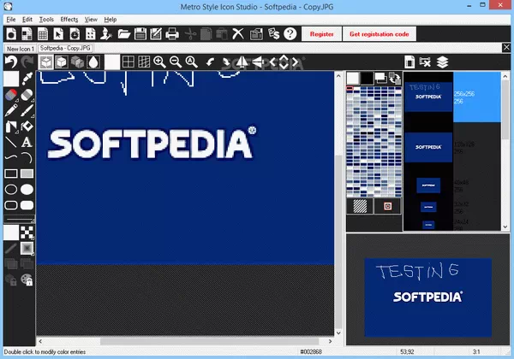The width and height of the screenshot is (514, 359).
Task: Select the empty rounded rectangle tool
Action: [x=11, y=205]
